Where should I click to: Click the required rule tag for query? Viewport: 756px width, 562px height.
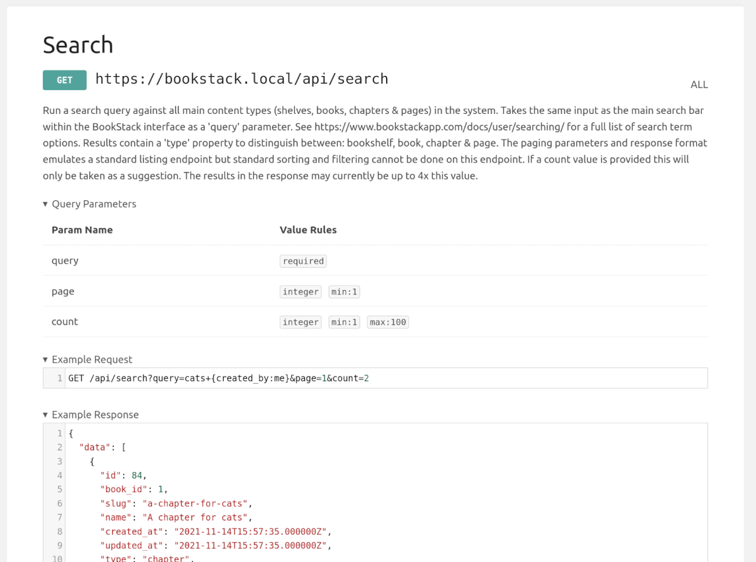coord(303,261)
